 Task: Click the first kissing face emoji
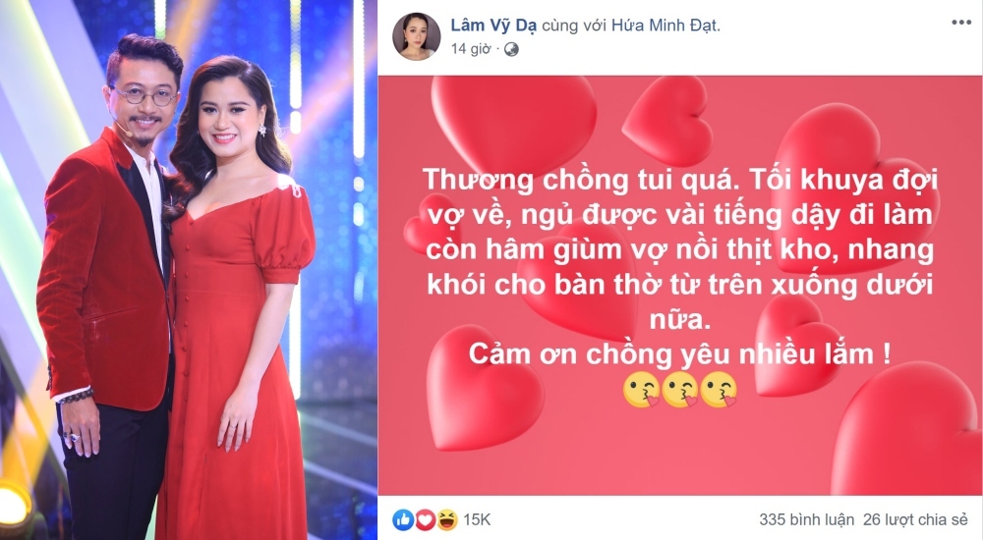641,390
